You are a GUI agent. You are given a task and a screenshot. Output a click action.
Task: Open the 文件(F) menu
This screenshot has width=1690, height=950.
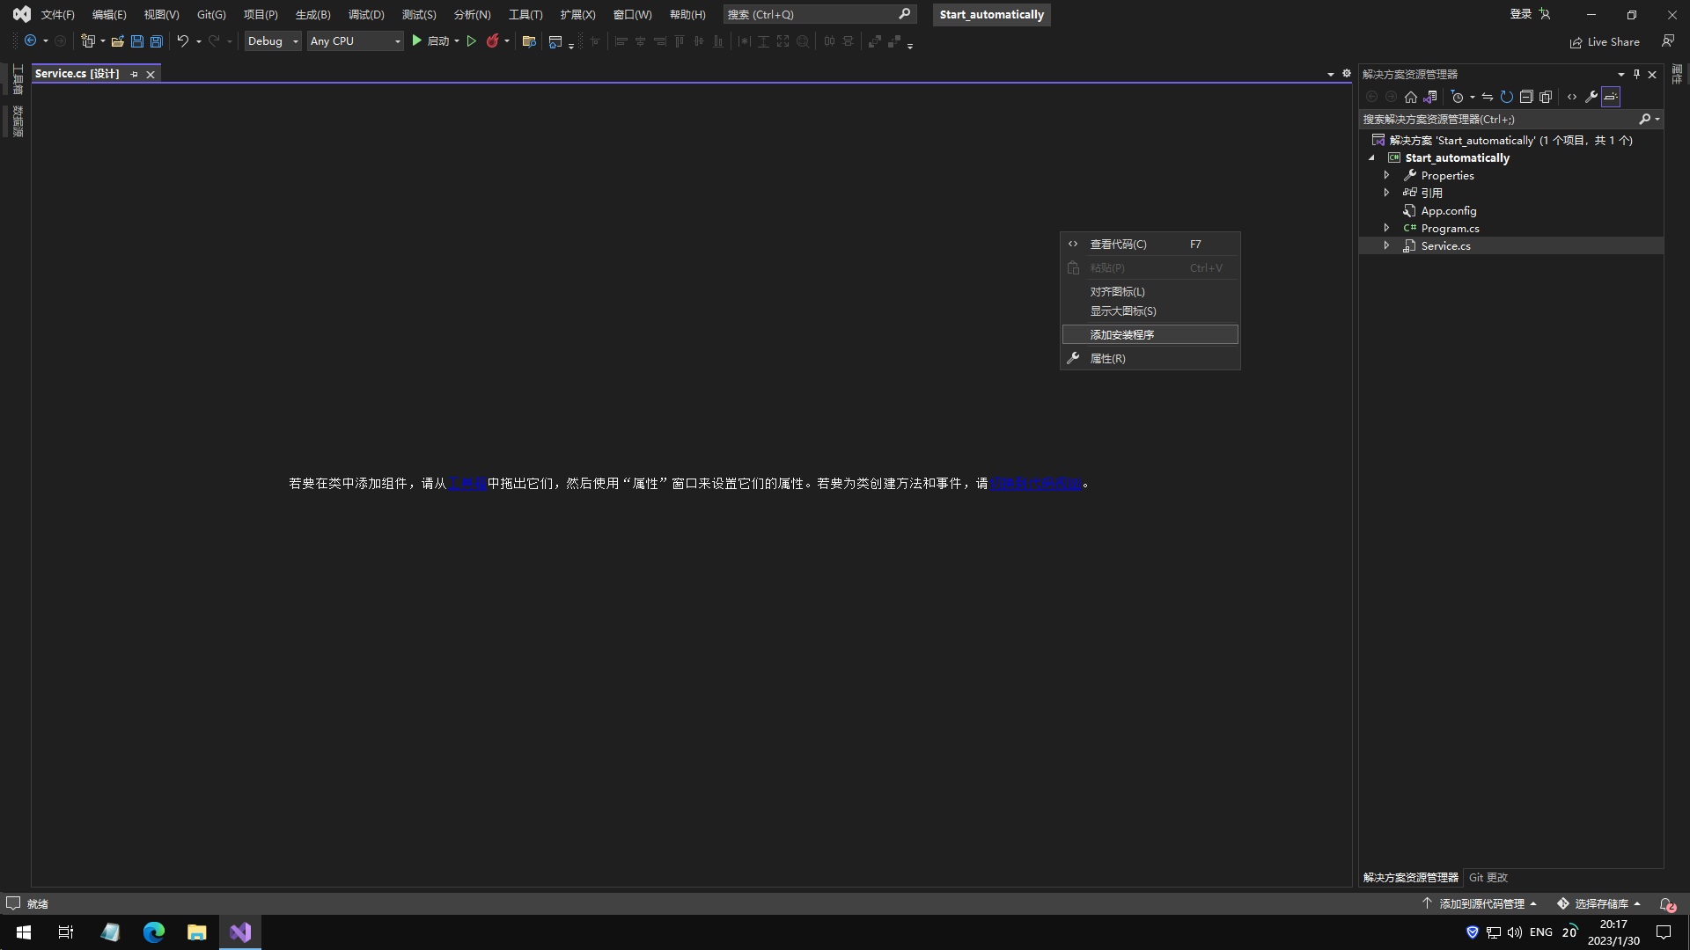click(x=57, y=14)
